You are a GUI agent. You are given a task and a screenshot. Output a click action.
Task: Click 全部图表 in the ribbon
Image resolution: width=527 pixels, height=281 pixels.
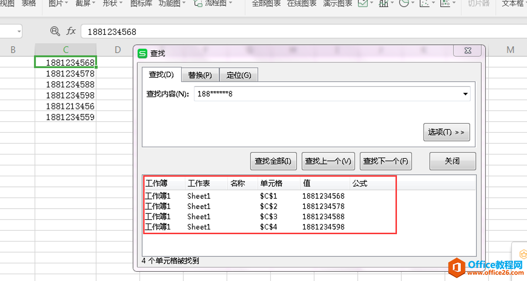pyautogui.click(x=266, y=4)
